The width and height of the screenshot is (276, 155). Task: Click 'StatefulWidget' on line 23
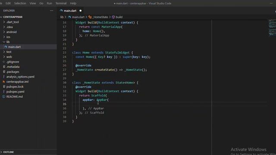pos(117,53)
